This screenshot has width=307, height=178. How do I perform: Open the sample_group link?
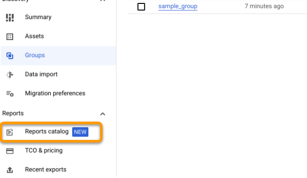pyautogui.click(x=178, y=6)
